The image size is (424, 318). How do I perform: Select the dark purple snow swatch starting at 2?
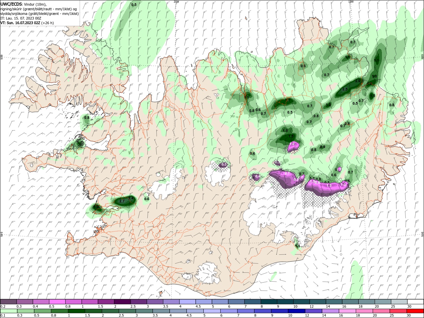[x=122, y=302]
